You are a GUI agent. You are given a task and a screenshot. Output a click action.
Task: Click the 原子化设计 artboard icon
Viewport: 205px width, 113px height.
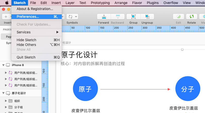pos(8,93)
